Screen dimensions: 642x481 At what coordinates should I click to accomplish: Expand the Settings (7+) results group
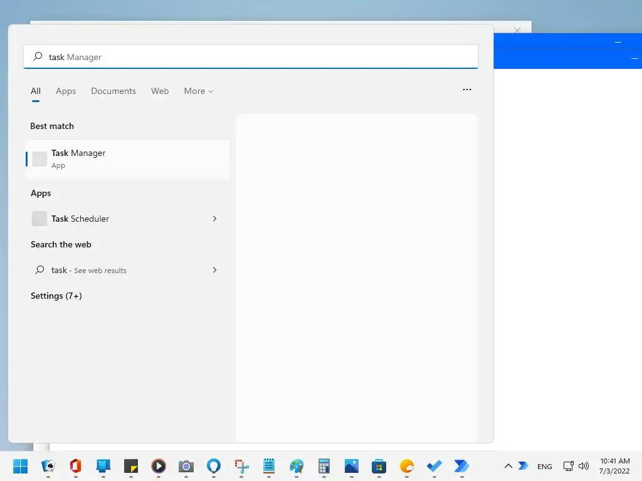coord(56,296)
